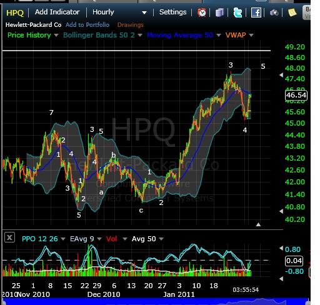Viewport: 320px width, 305px height.
Task: Click the arrow below -0.80 on indicator axis
Action: (281, 279)
